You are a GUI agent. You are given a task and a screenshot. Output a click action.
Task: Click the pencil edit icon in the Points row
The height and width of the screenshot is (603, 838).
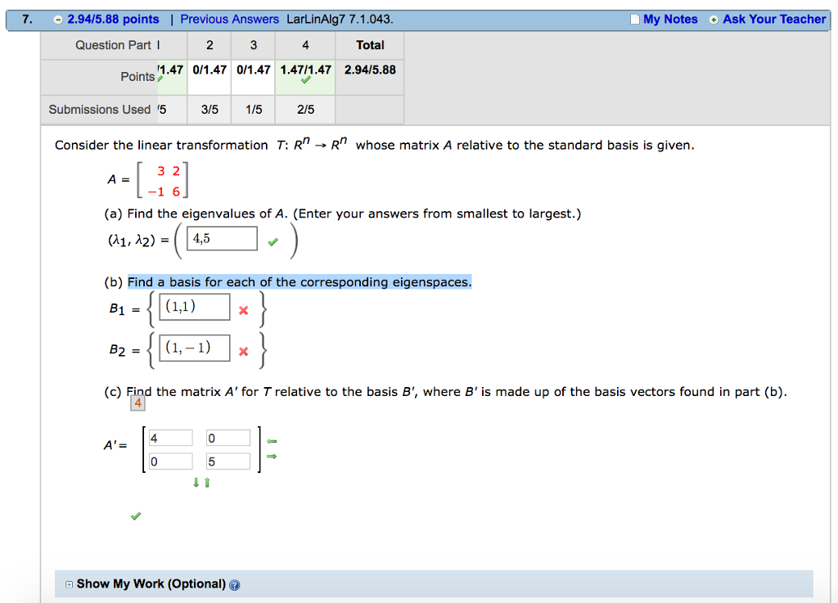click(161, 80)
